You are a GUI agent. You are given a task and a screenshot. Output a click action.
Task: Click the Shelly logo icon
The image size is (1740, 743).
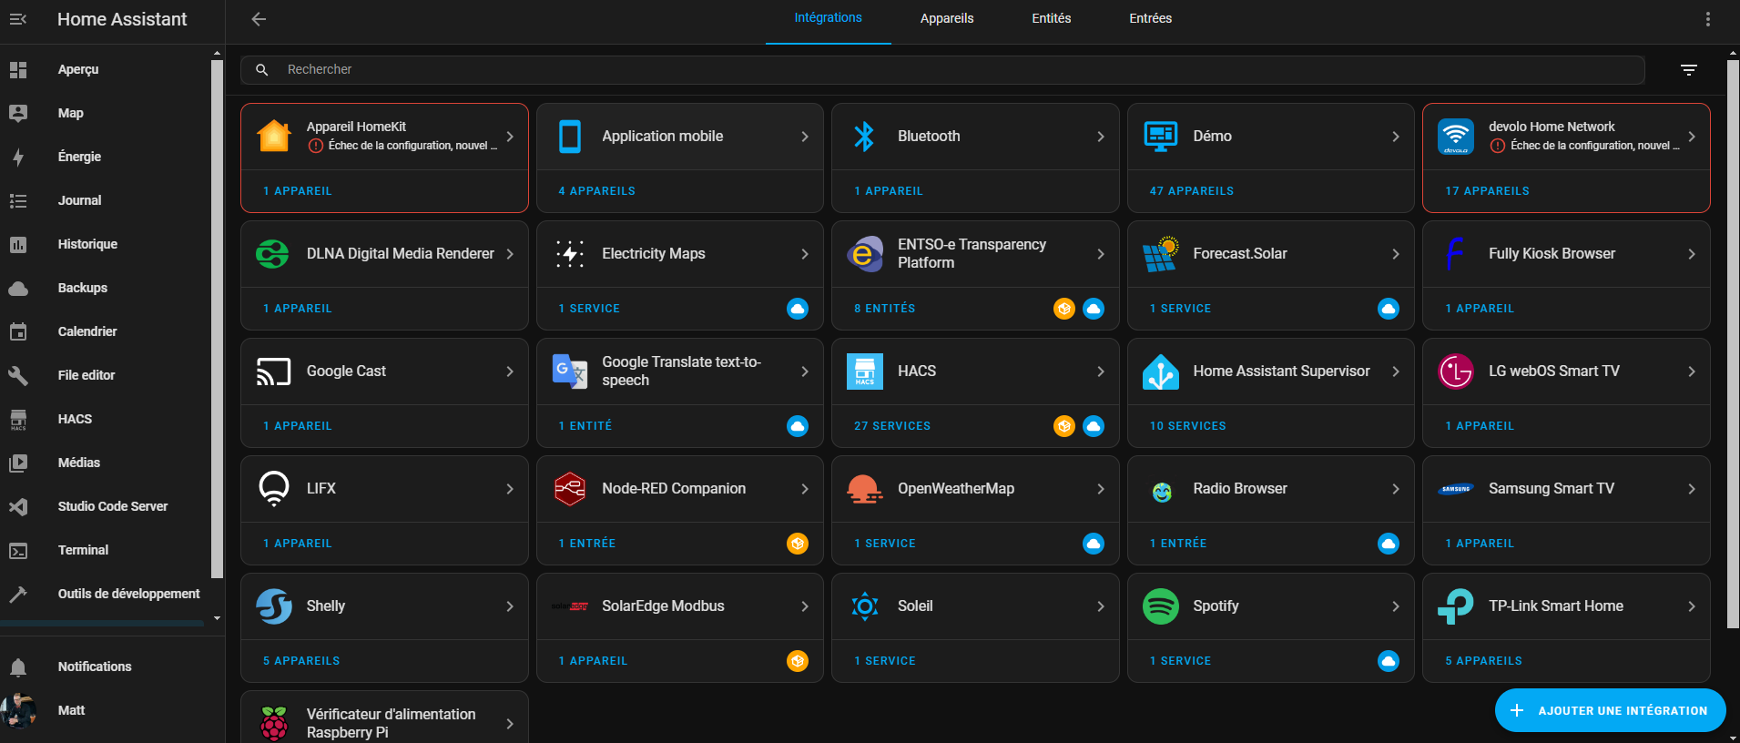274,606
